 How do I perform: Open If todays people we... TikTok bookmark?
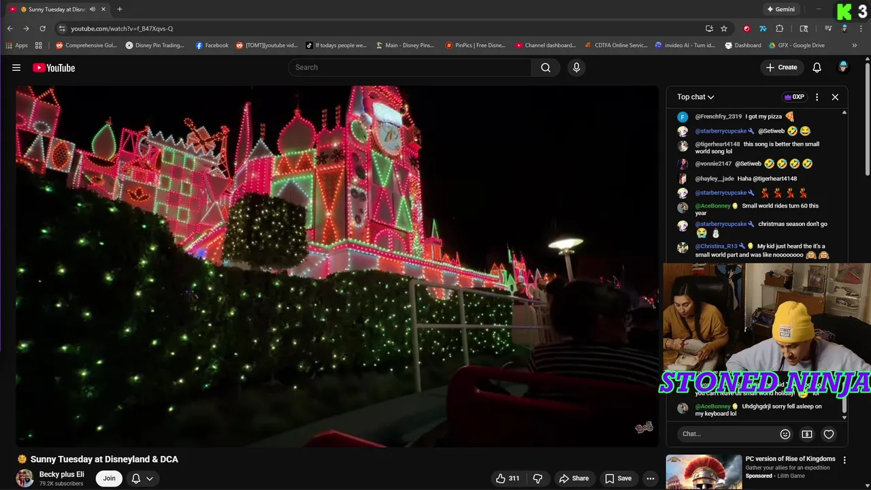pyautogui.click(x=336, y=46)
